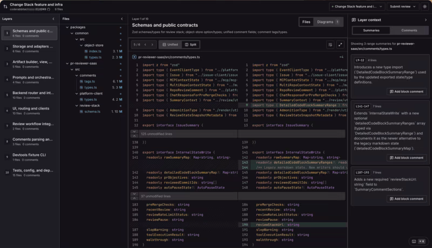The width and height of the screenshot is (432, 248).
Task: Add block comment on L9-12 summary
Action: [x=406, y=92]
